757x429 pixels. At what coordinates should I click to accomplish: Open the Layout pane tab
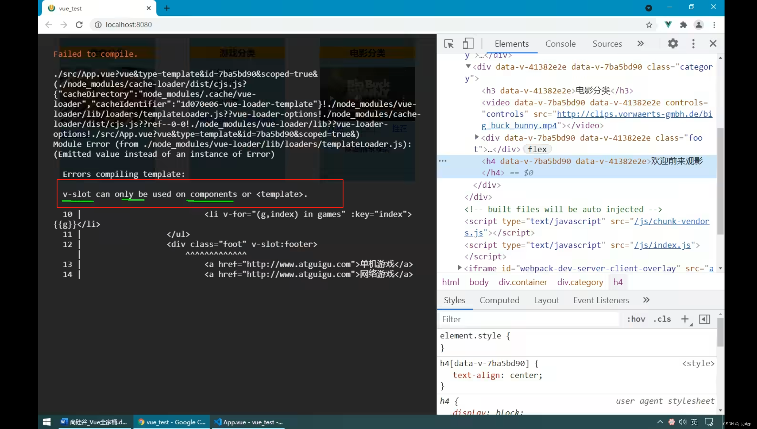[546, 300]
